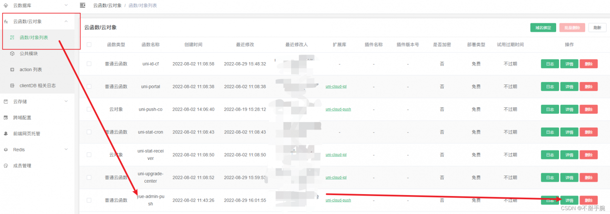This screenshot has height=214, width=610.
Task: Toggle sidebar collapse icon in breadcrumb bar
Action: (83, 5)
